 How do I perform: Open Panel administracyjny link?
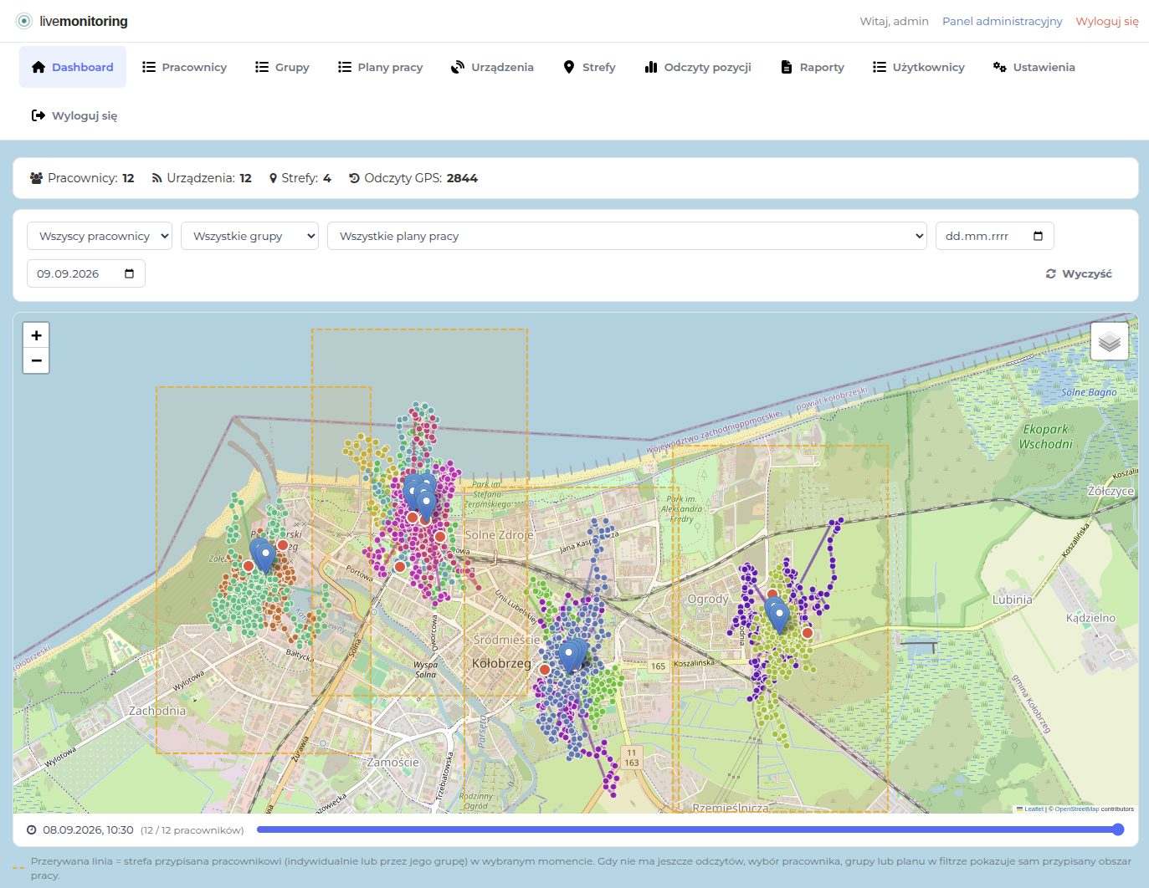point(1003,21)
